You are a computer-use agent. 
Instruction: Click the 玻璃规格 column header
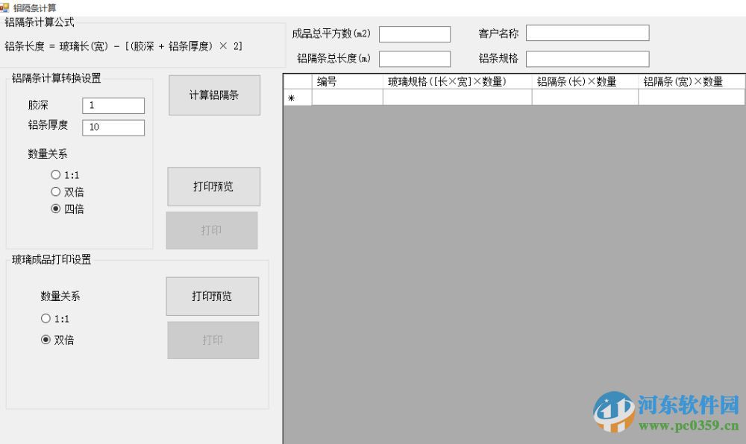[x=455, y=82]
